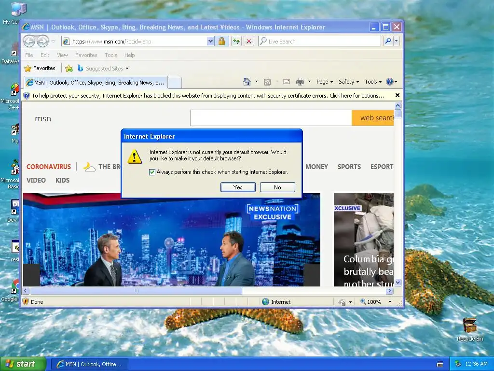Open the Tools menu in menu bar
494x371 pixels.
coord(110,55)
